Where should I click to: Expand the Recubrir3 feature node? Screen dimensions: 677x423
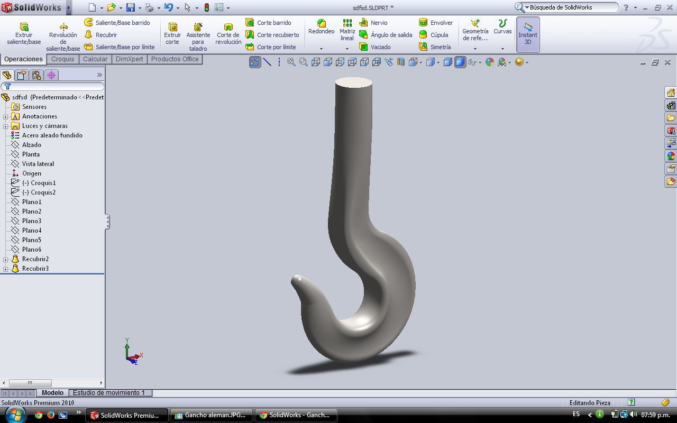pyautogui.click(x=5, y=269)
